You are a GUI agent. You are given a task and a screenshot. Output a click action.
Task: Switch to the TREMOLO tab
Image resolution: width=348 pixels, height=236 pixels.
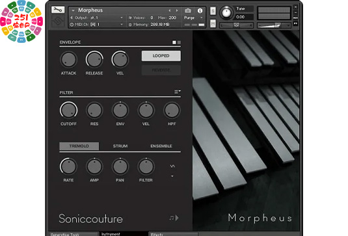pyautogui.click(x=79, y=146)
